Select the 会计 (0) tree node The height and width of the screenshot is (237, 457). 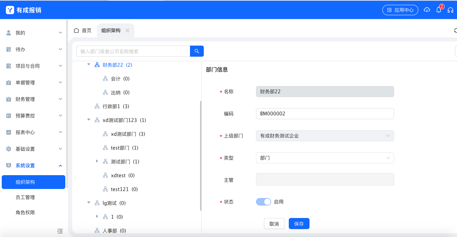[120, 79]
